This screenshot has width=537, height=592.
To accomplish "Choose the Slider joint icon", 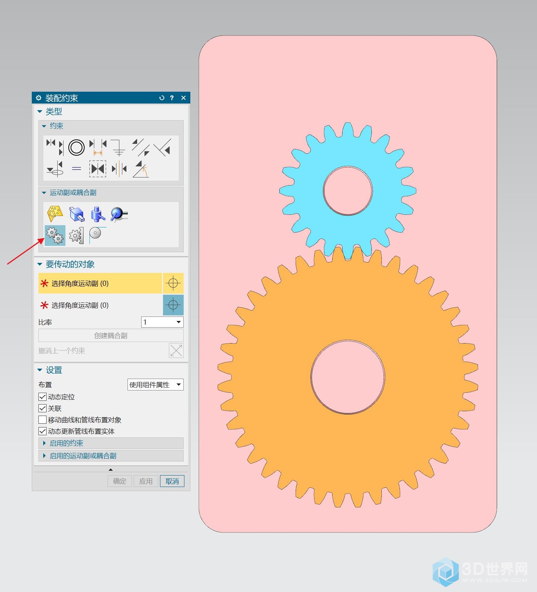I will 77,214.
